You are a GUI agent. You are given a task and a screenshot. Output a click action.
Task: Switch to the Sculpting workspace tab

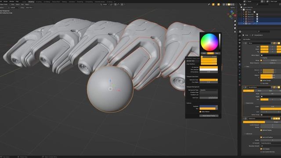[x=39, y=2]
